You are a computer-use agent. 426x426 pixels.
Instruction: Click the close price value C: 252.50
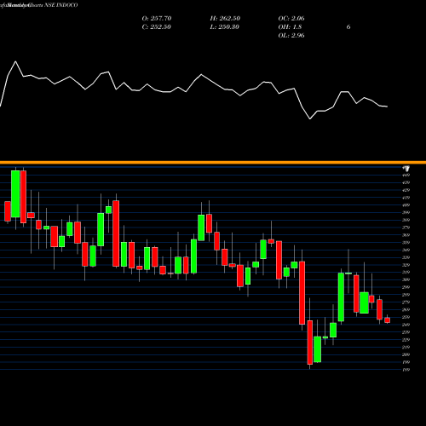[x=157, y=27]
